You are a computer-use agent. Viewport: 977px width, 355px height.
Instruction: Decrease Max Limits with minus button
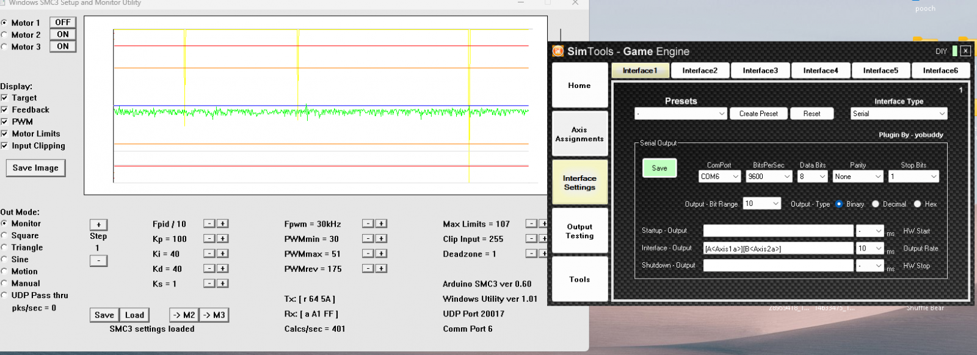coord(531,224)
